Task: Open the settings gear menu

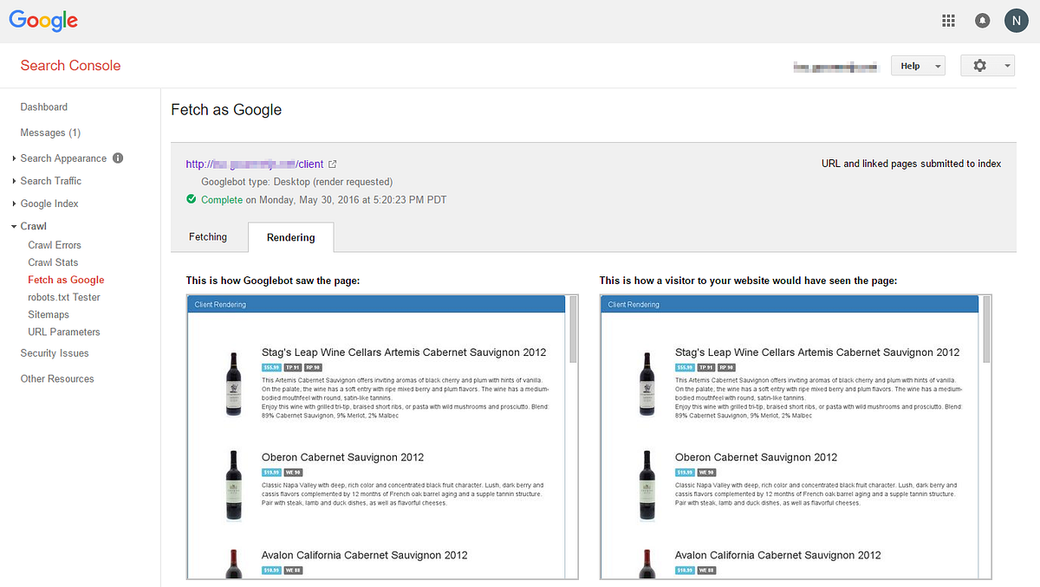Action: [x=988, y=66]
